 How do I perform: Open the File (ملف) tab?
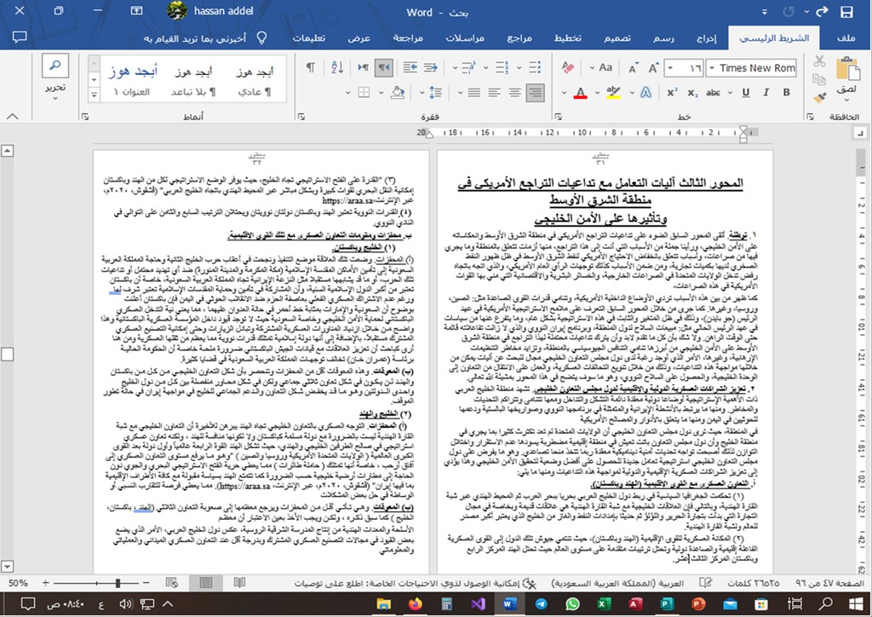tap(846, 37)
